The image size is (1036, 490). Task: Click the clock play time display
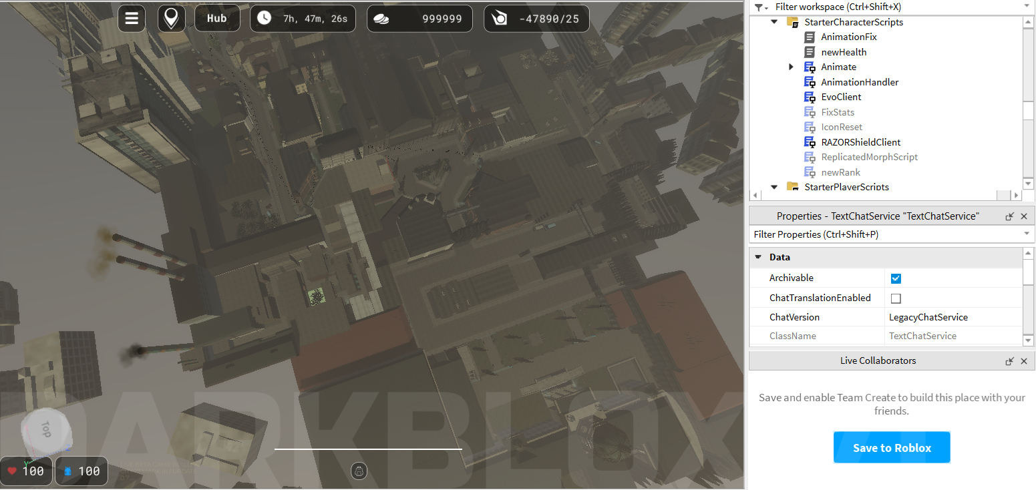pos(303,19)
